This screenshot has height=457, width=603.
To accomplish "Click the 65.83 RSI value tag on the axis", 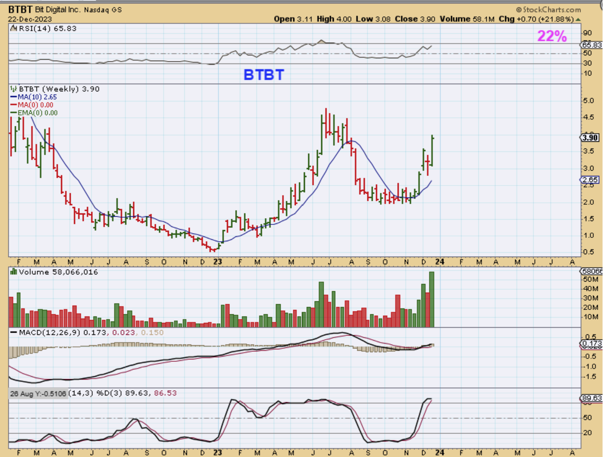I will point(591,45).
